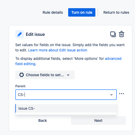Select the 'Issue CS-' suggestion
The height and width of the screenshot is (135, 135).
66,108
